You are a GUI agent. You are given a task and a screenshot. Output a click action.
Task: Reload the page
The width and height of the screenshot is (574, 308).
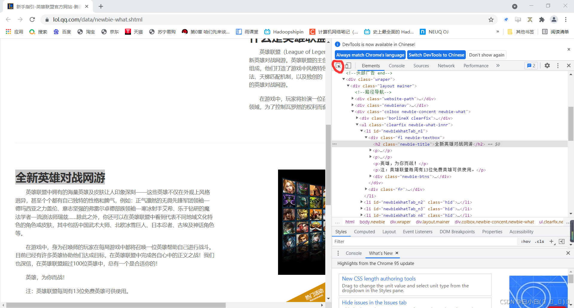[x=32, y=19]
